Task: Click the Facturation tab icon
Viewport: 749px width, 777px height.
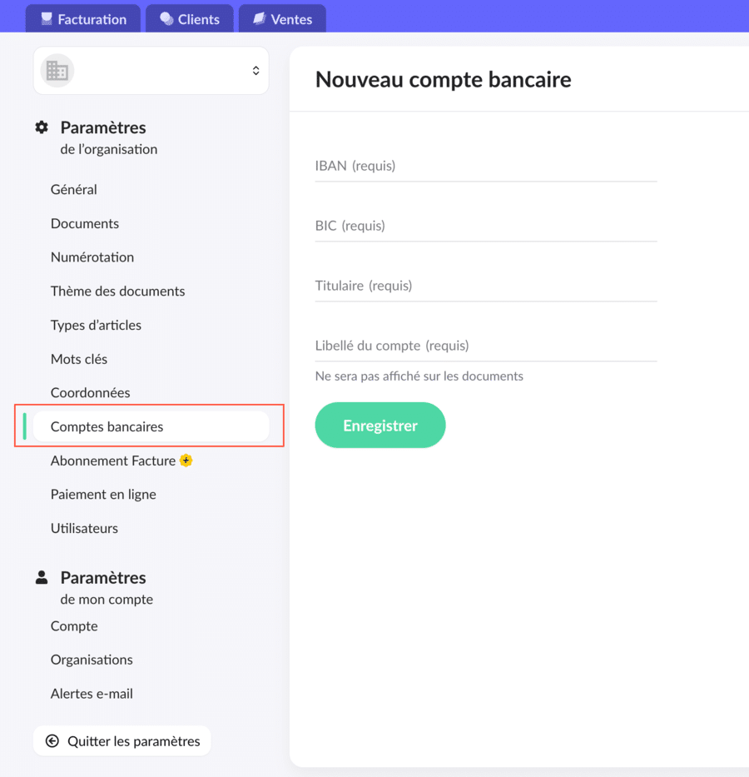Action: click(47, 19)
